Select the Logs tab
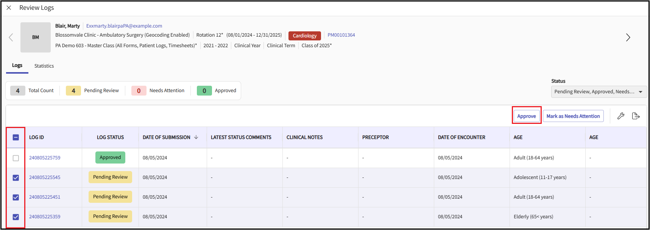 pos(17,65)
